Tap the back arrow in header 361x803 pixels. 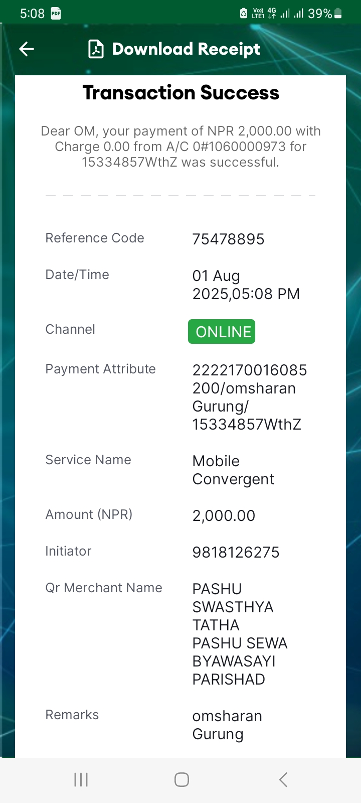[x=27, y=49]
